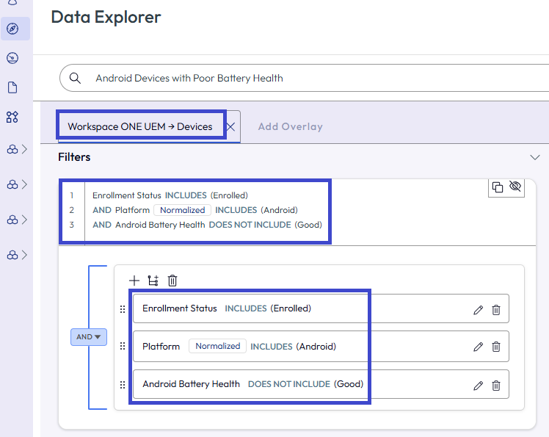Open the AND operator dropdown
This screenshot has width=549, height=437.
[89, 337]
